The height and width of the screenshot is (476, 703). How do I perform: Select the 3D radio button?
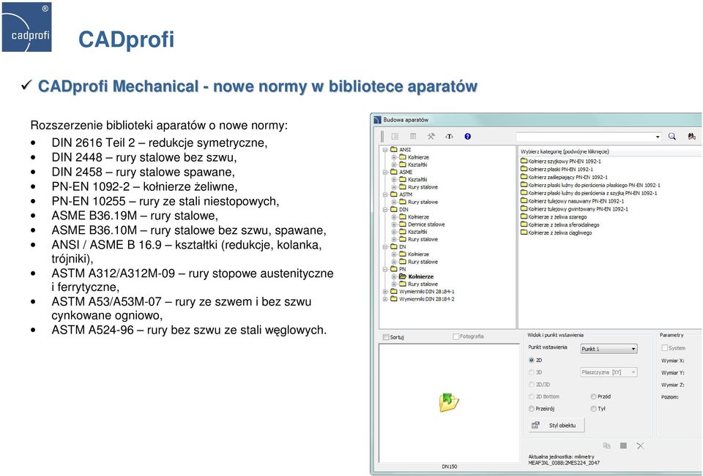coord(532,372)
